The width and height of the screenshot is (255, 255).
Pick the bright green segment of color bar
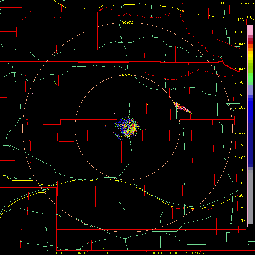point(250,77)
